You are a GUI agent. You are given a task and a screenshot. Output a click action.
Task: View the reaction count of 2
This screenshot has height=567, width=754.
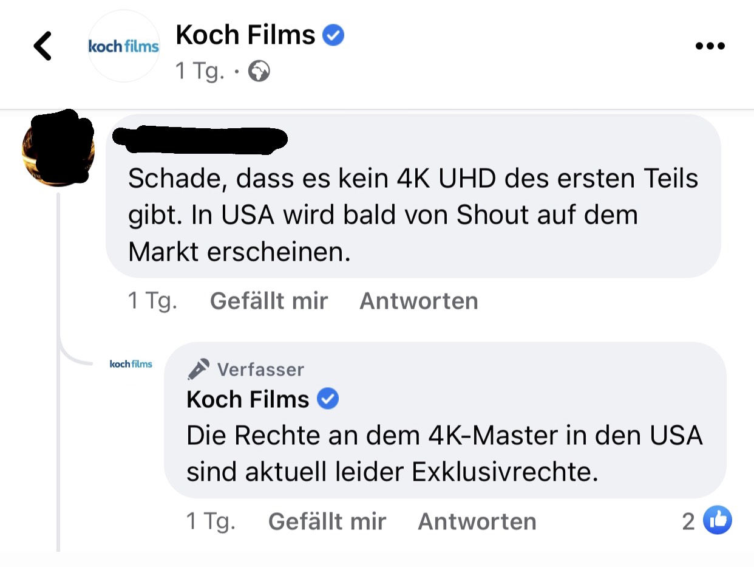coord(688,521)
